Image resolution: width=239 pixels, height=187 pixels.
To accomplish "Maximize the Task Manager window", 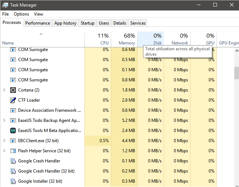I will [215, 5].
